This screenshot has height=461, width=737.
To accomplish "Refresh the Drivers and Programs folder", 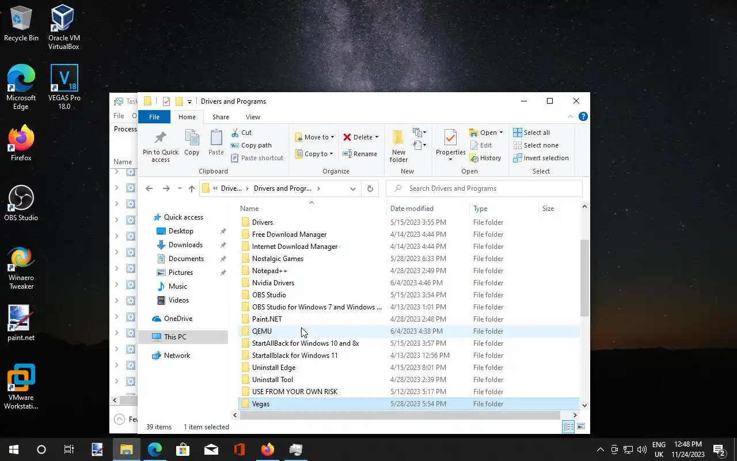I will pos(370,188).
